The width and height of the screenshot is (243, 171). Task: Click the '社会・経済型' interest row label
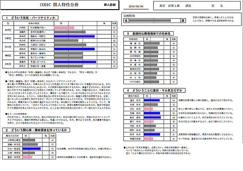tap(14, 149)
